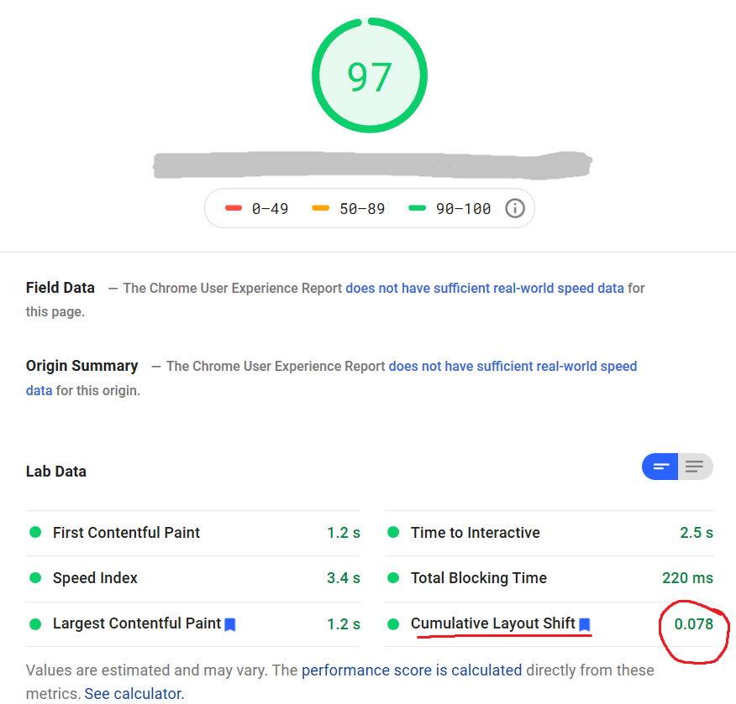Image resolution: width=736 pixels, height=704 pixels.
Task: Expand the Total Blocking Time metric row
Action: (x=478, y=578)
